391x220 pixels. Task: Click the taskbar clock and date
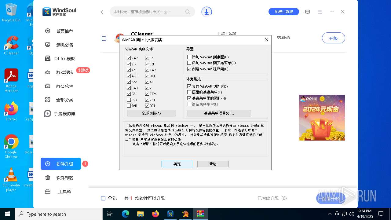[x=365, y=214]
